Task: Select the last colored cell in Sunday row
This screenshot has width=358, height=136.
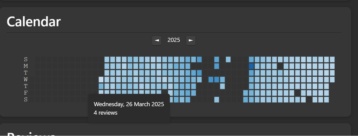Action: point(332,59)
